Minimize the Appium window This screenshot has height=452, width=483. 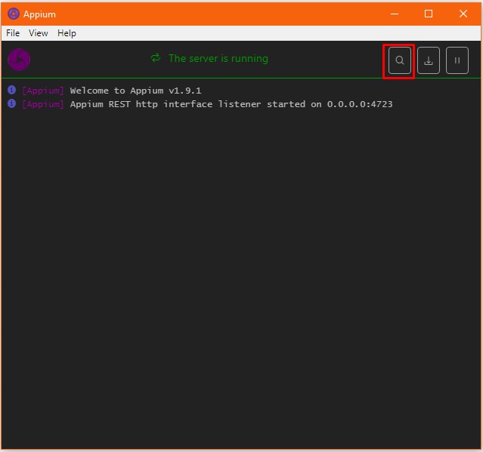(395, 14)
